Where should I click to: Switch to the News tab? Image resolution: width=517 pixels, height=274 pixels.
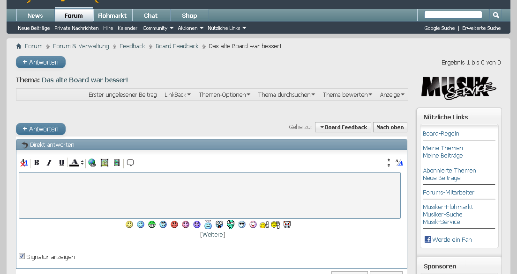[x=35, y=15]
